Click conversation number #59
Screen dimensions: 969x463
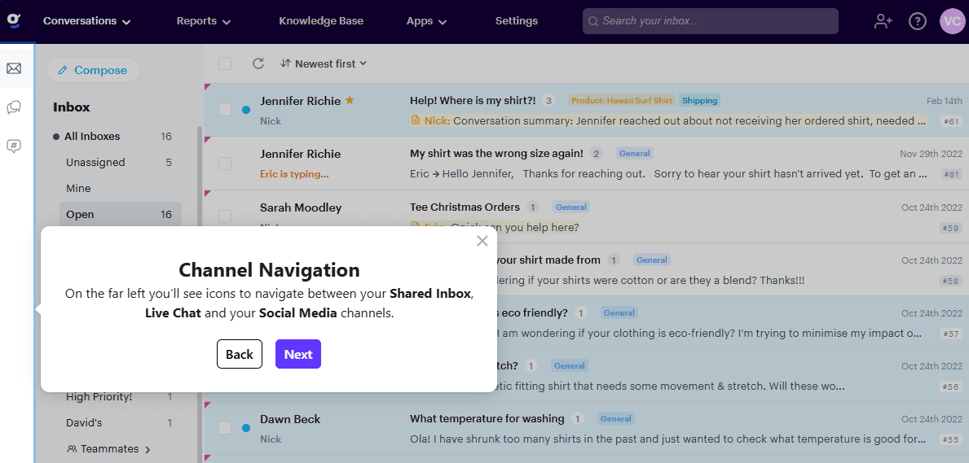[952, 228]
